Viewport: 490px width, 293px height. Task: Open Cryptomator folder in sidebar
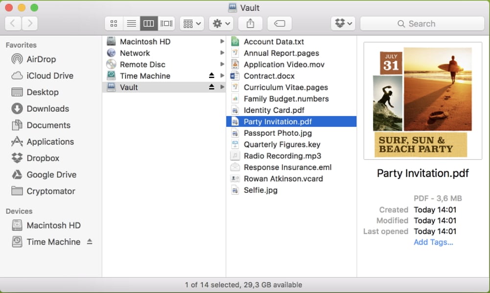click(x=50, y=191)
